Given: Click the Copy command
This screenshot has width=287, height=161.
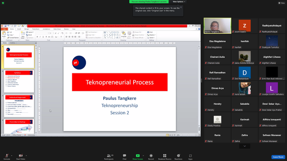Looking at the screenshot, I should (x=10, y=35).
